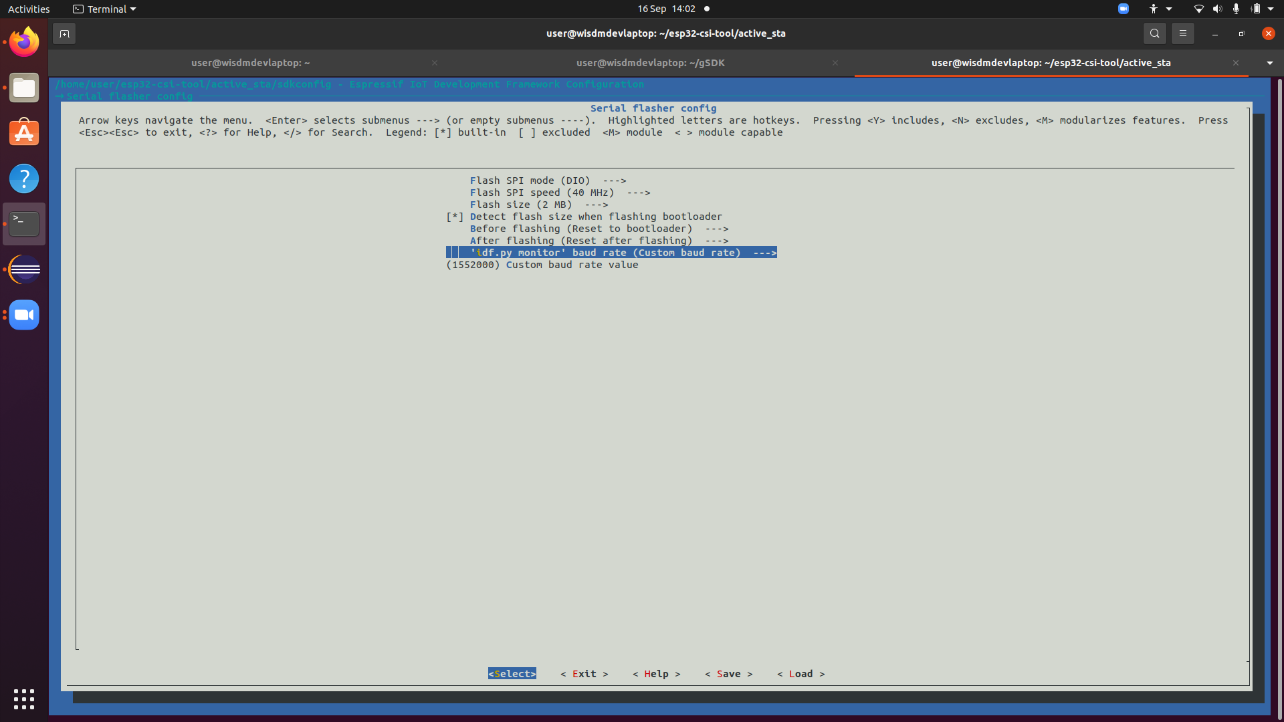Expand the 'Flash SPI mode (DIO)' submenu

(x=548, y=180)
